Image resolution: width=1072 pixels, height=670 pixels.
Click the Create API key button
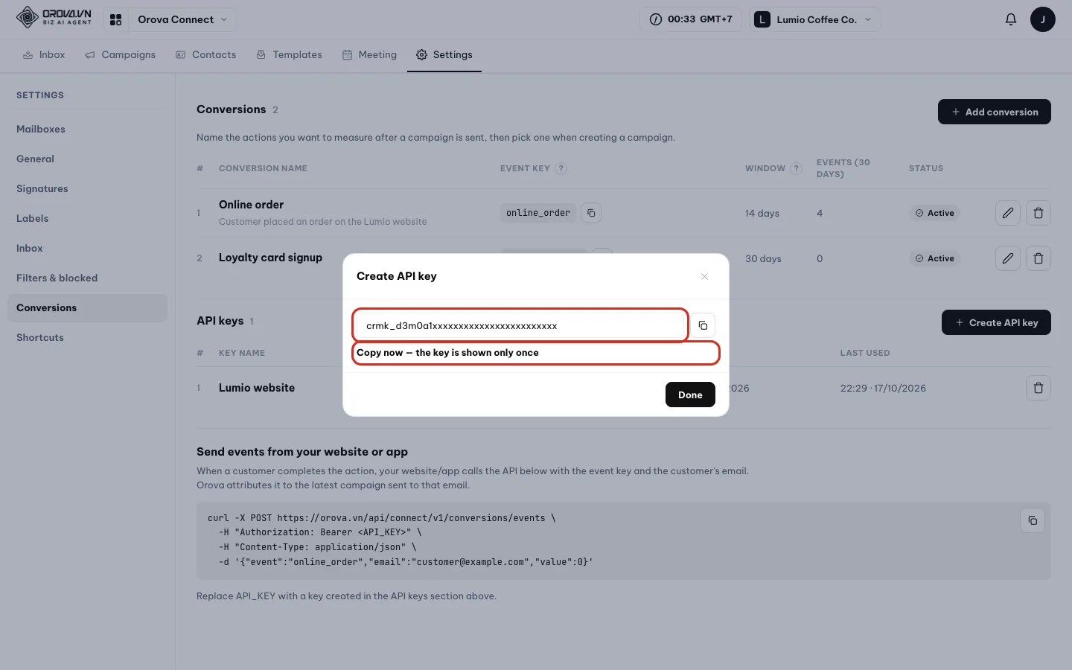click(x=996, y=322)
